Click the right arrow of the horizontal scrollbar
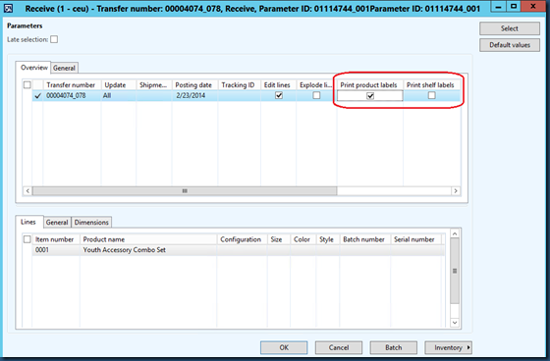This screenshot has width=550, height=361. [x=456, y=191]
